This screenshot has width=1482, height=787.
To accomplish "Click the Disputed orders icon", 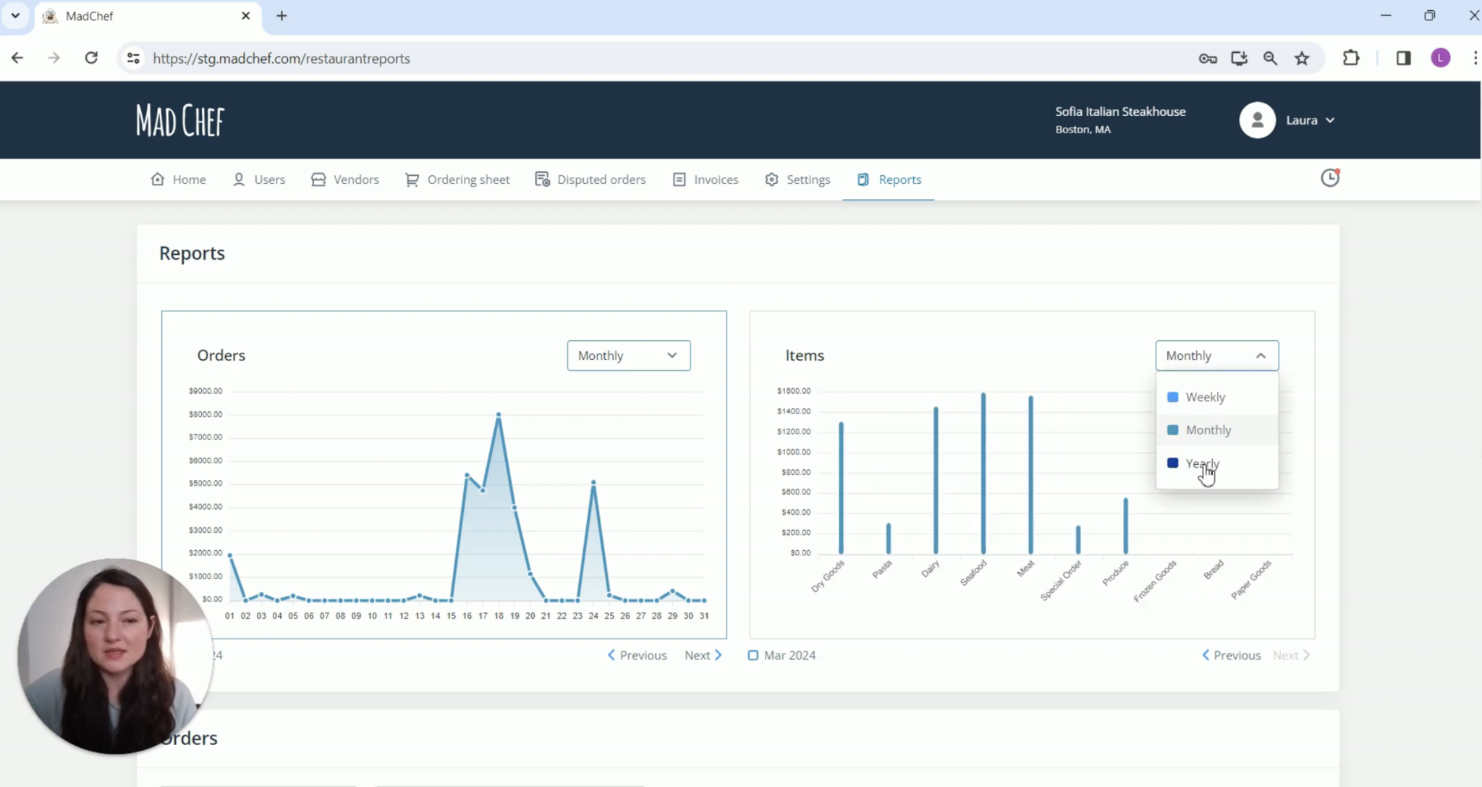I will point(542,179).
